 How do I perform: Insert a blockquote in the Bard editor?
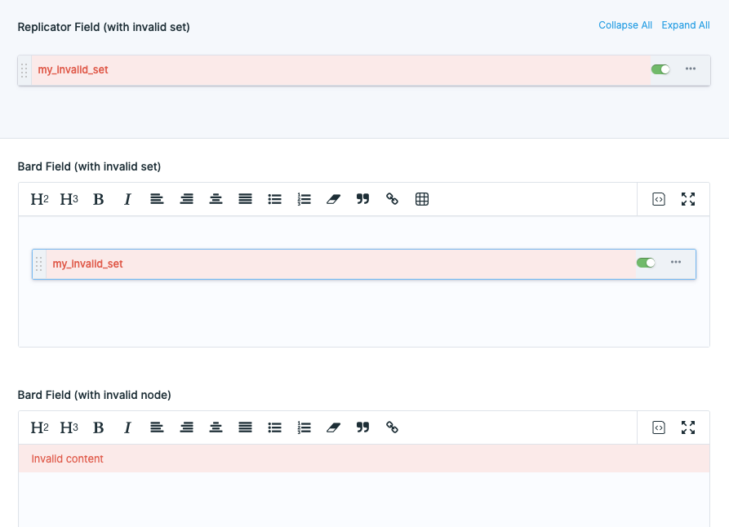(x=362, y=199)
